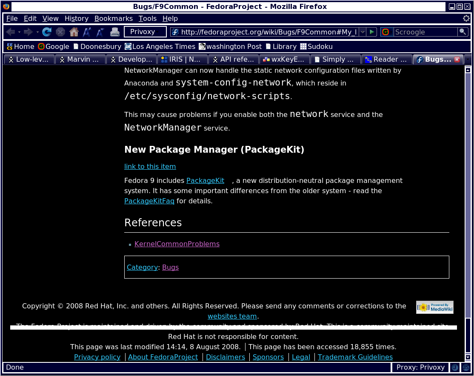Click the Forward navigation arrow

coord(28,32)
